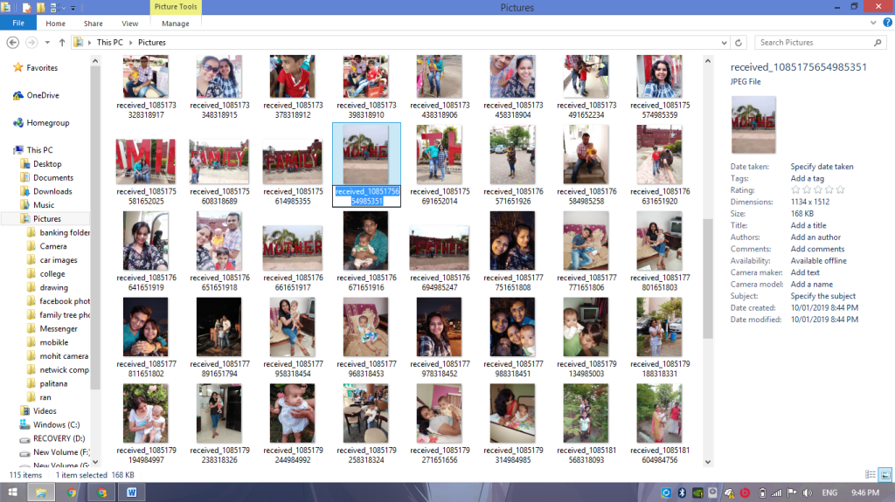The image size is (895, 502).
Task: Refresh the Pictures folder view
Action: click(739, 42)
